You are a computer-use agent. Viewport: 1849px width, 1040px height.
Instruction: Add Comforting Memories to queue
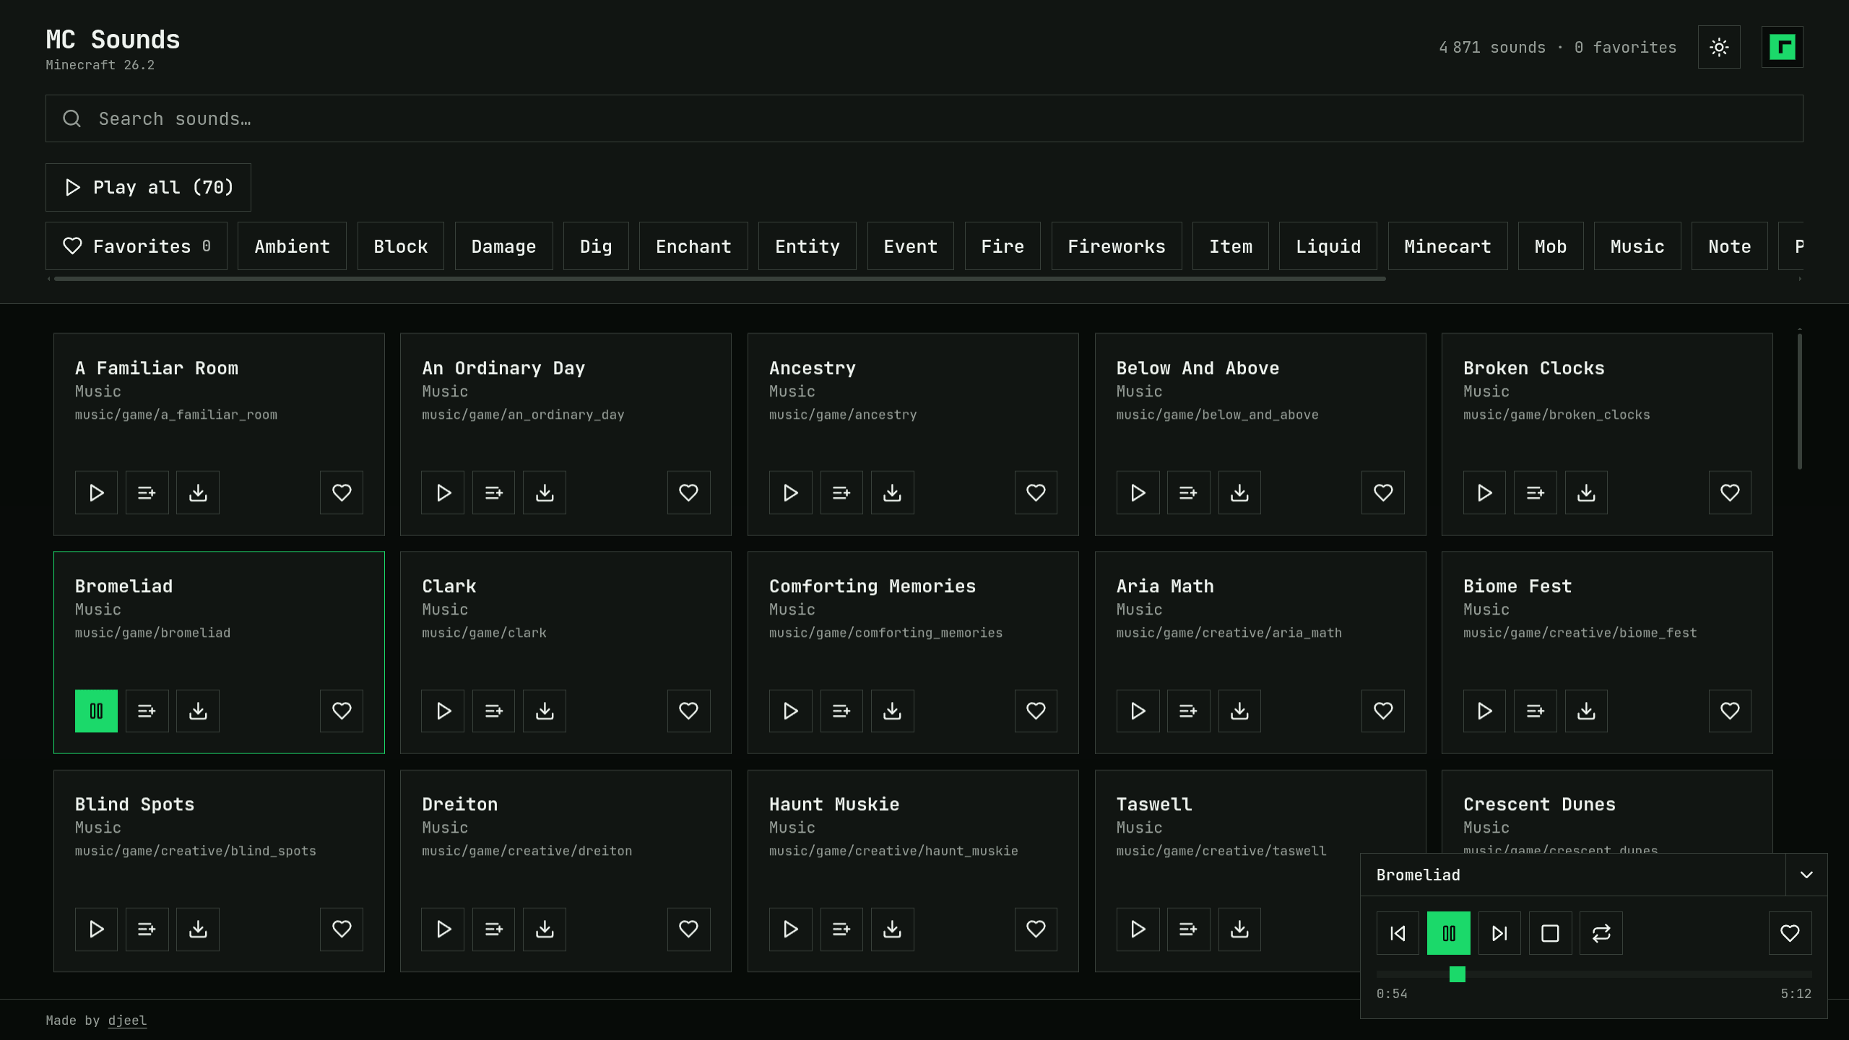click(x=841, y=711)
